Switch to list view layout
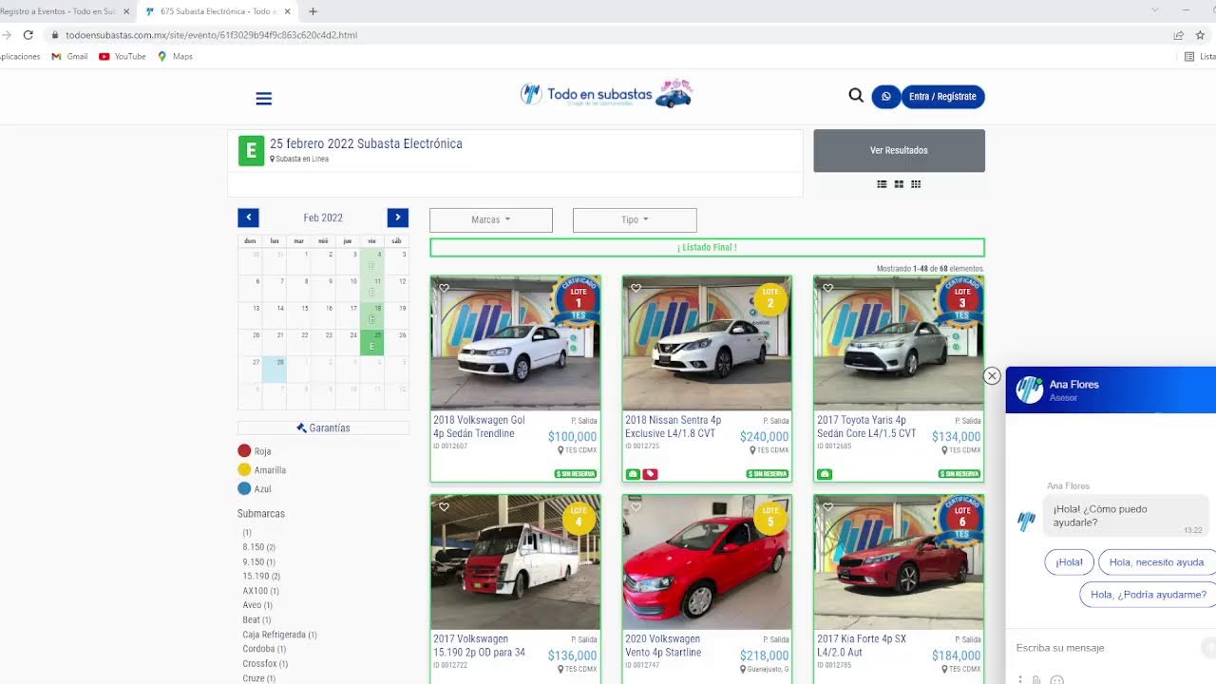This screenshot has width=1216, height=684. tap(882, 184)
